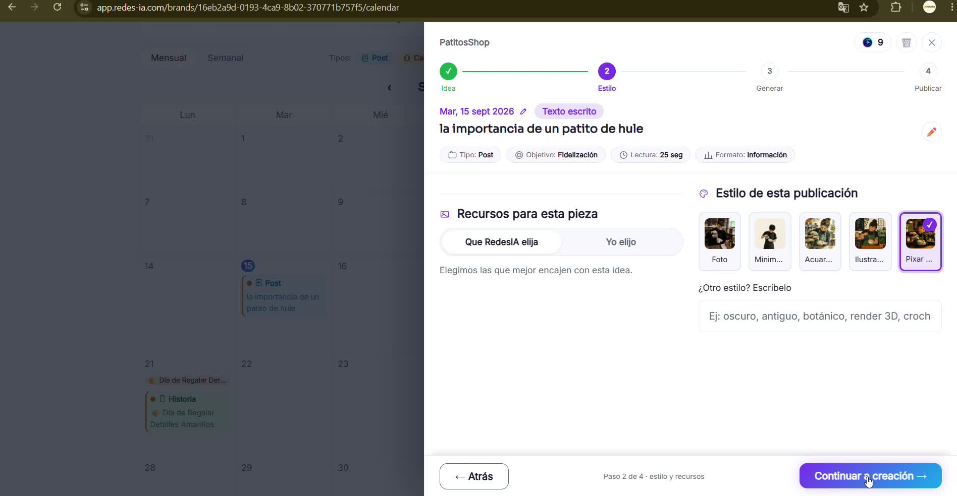Close the PatitosShop creation panel

pos(932,43)
